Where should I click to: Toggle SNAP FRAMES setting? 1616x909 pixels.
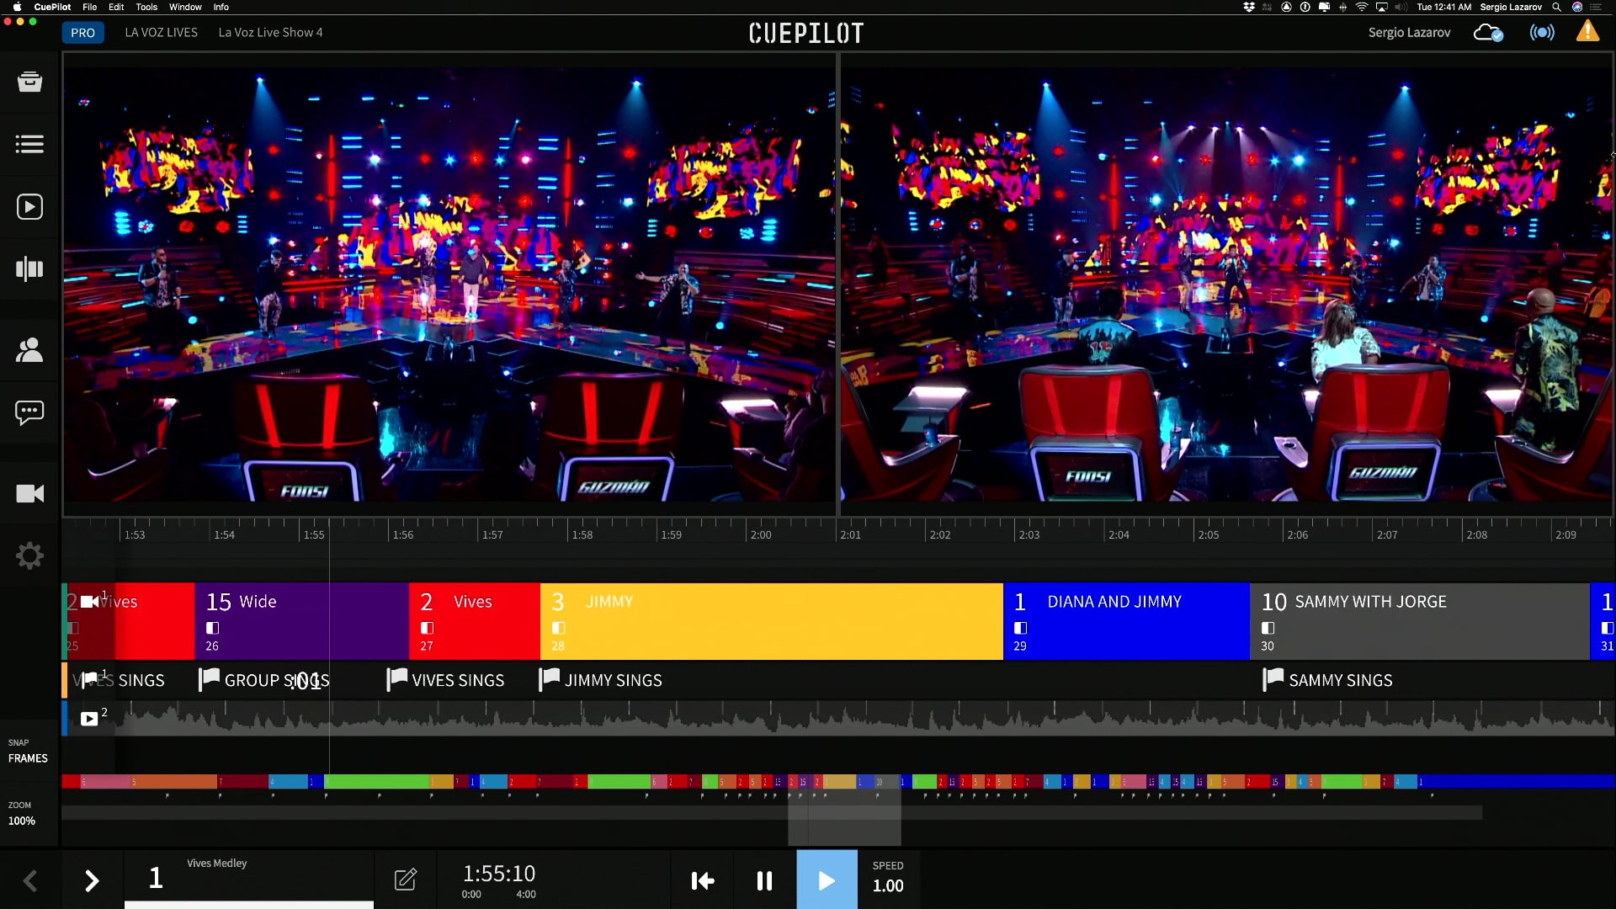point(28,751)
